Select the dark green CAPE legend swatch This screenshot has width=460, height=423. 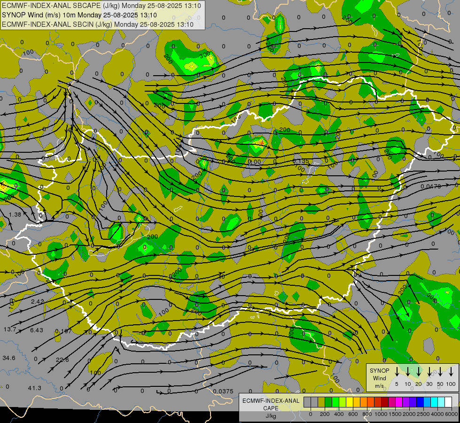pos(328,402)
